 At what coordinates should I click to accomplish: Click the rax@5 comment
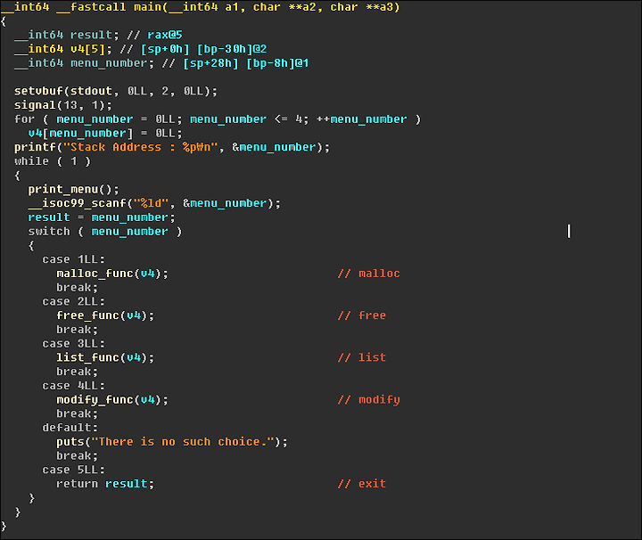pyautogui.click(x=165, y=35)
